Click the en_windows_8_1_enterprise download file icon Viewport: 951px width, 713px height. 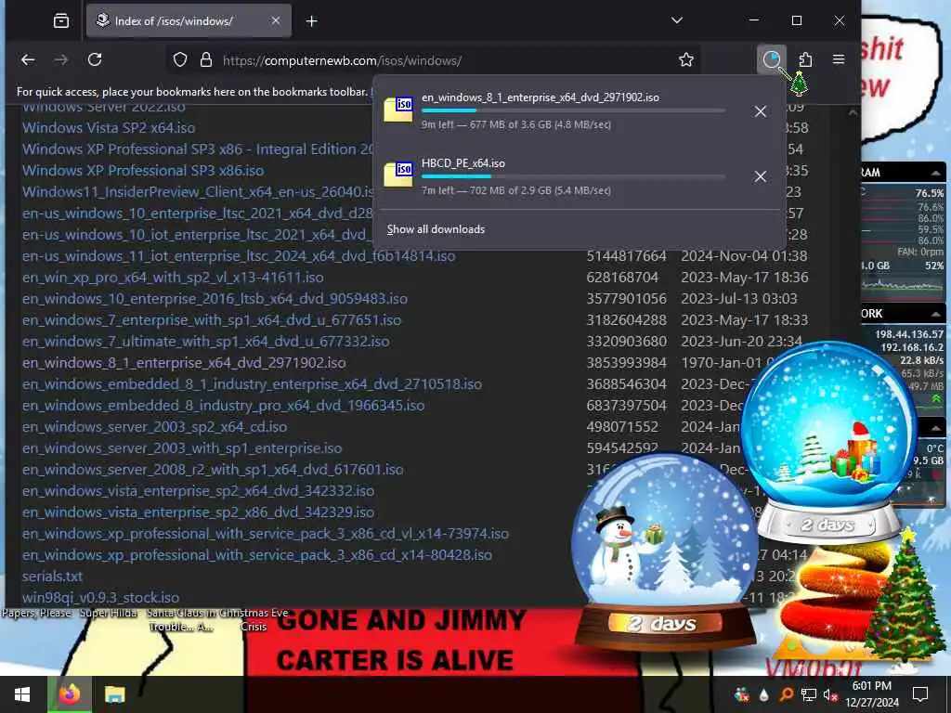(398, 110)
